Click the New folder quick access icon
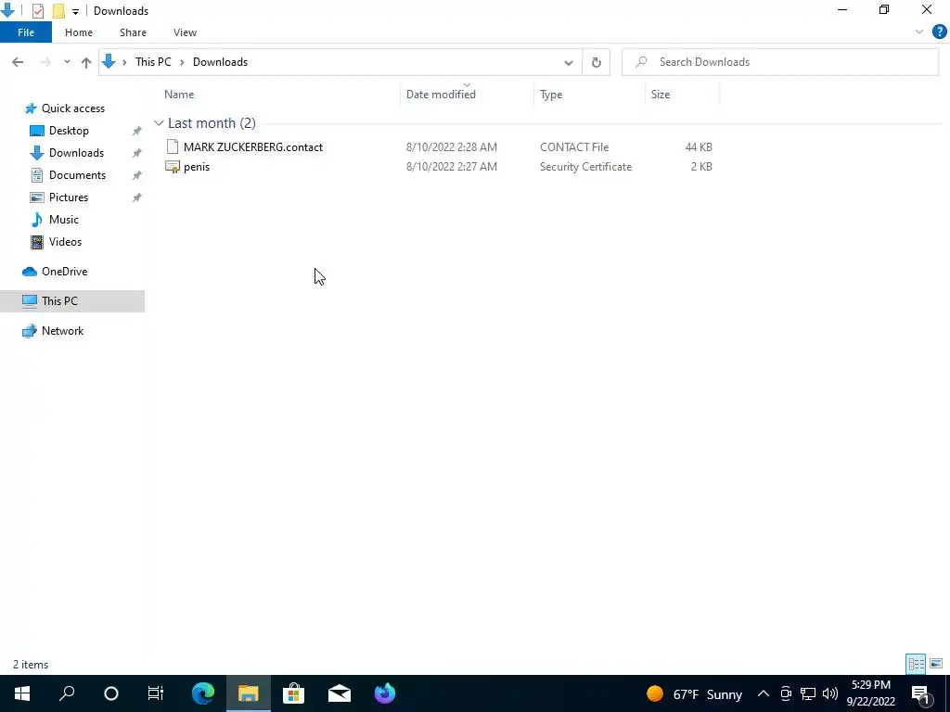The height and width of the screenshot is (712, 950). [x=58, y=11]
